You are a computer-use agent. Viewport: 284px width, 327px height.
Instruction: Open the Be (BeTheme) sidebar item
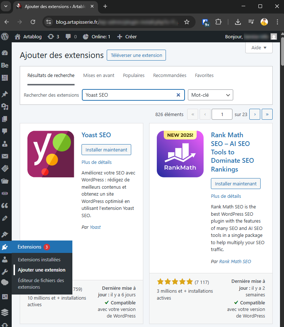pyautogui.click(x=5, y=65)
